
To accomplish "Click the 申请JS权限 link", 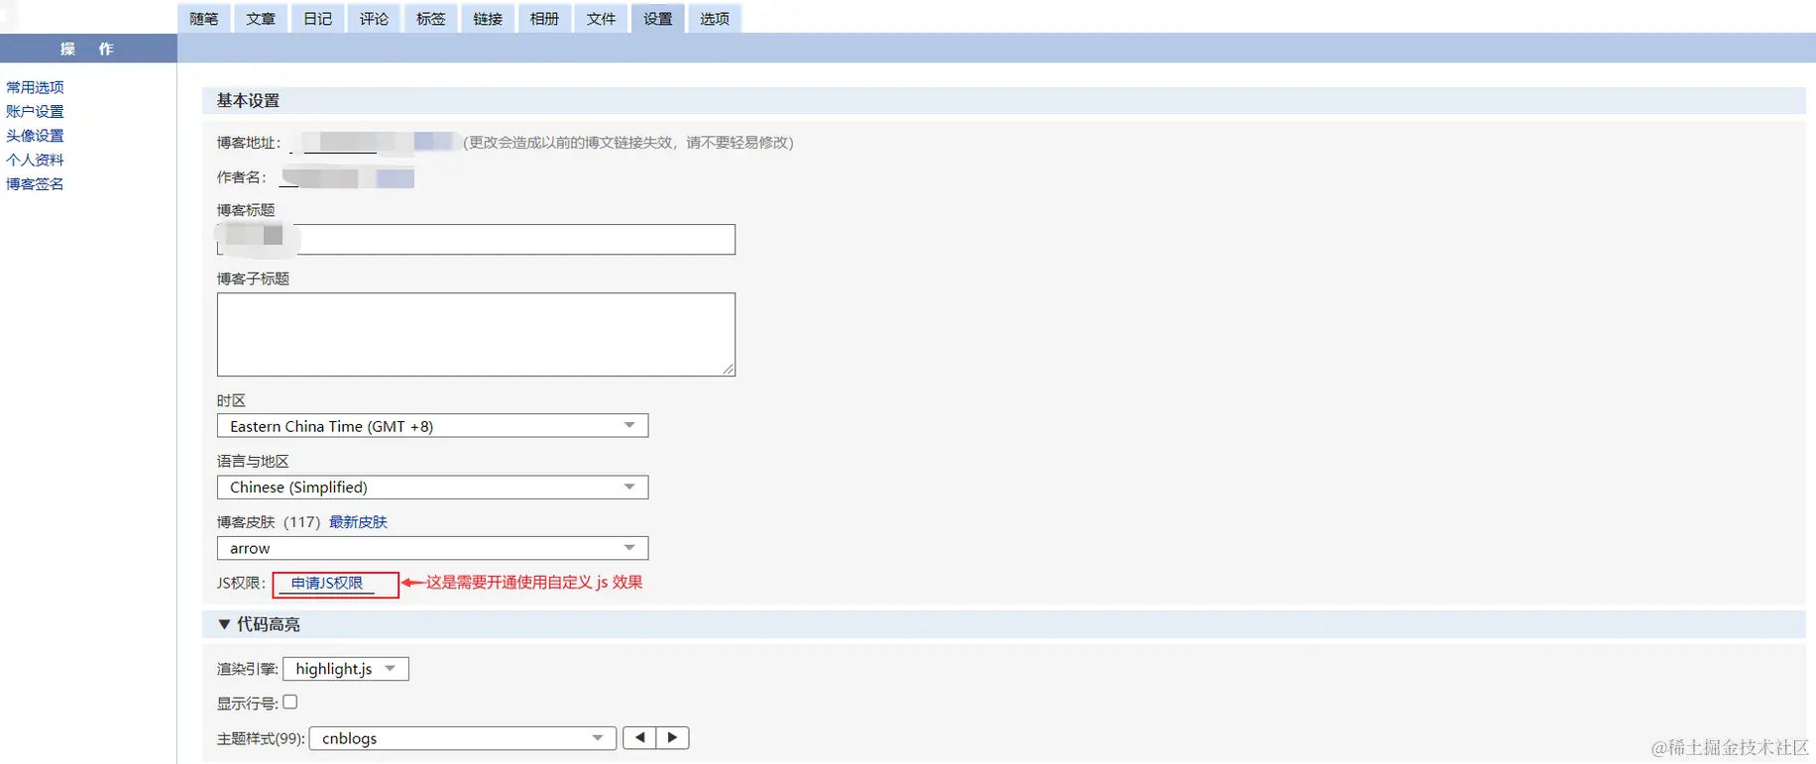I will coord(327,584).
